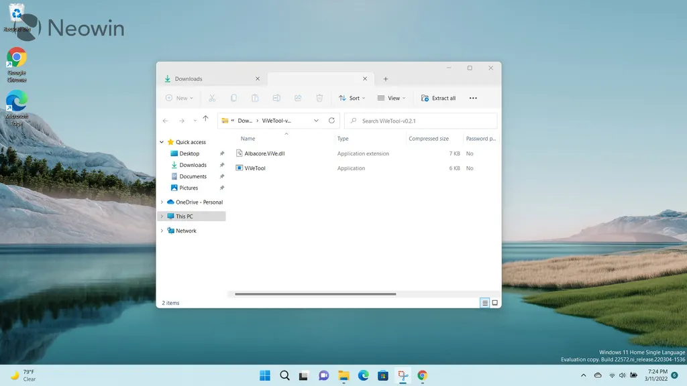The height and width of the screenshot is (386, 687).
Task: Click the Delete trash icon in toolbar
Action: pos(319,98)
